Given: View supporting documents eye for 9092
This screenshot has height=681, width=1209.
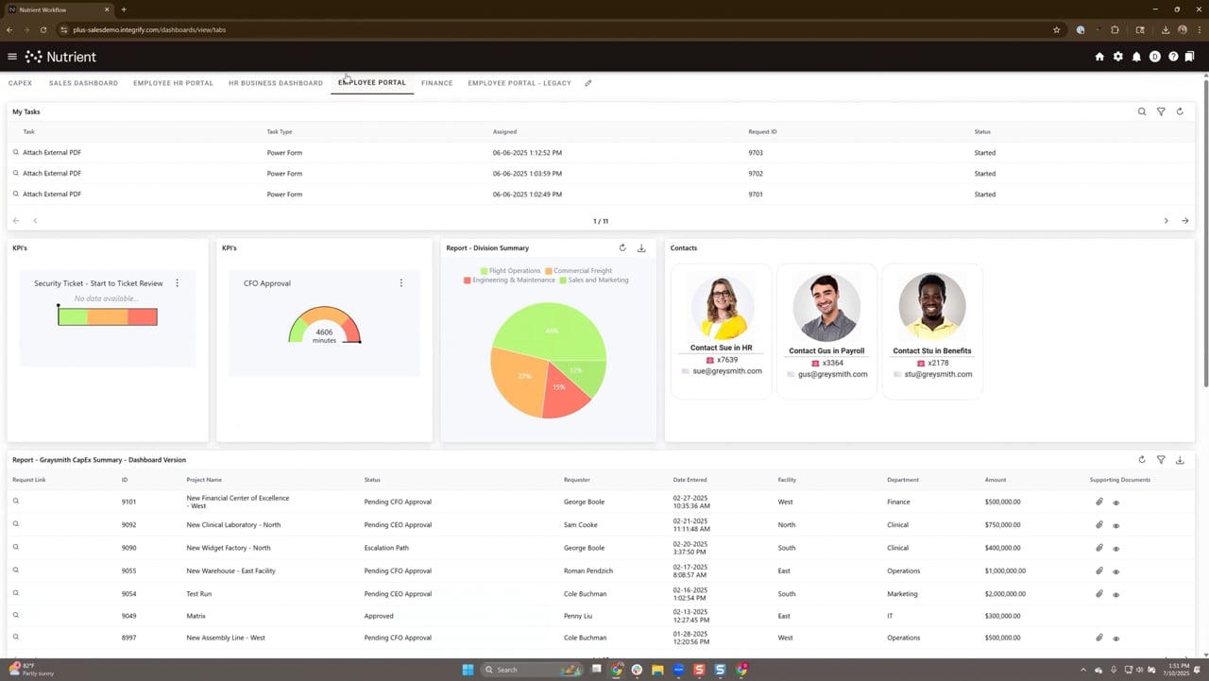Looking at the screenshot, I should (x=1116, y=525).
